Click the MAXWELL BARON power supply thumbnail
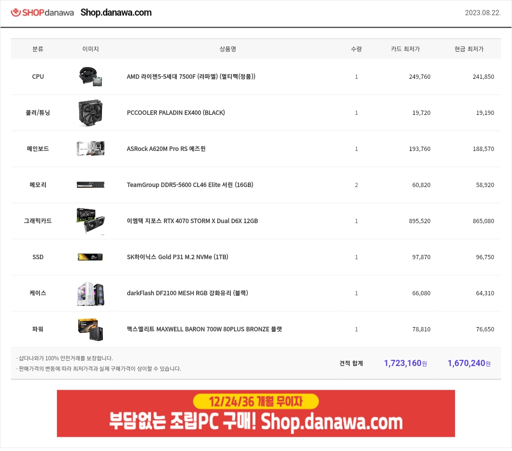The width and height of the screenshot is (512, 451). tap(91, 329)
